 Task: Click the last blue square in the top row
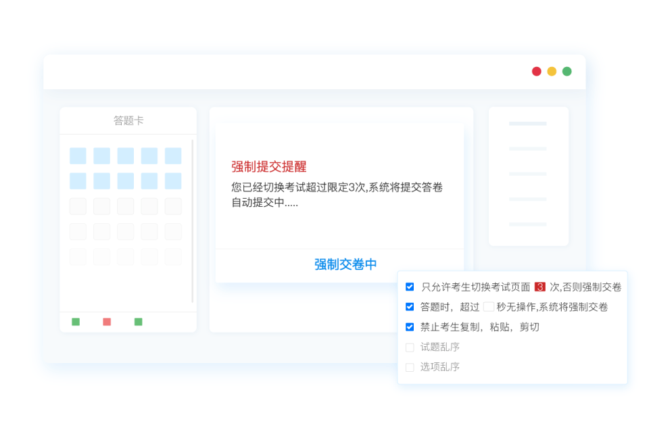click(x=174, y=156)
